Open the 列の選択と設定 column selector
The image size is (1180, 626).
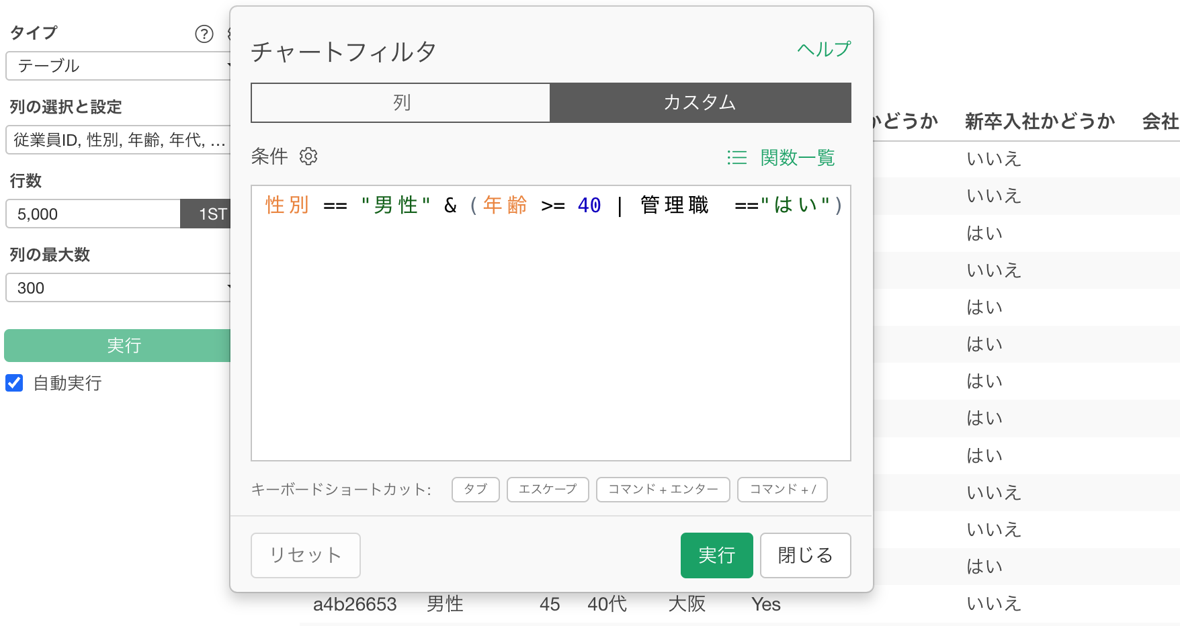click(x=118, y=140)
